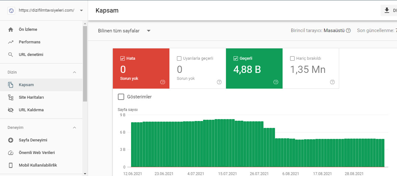Uncheck the Hata checkbox
The image size is (397, 176).
pyautogui.click(x=123, y=58)
